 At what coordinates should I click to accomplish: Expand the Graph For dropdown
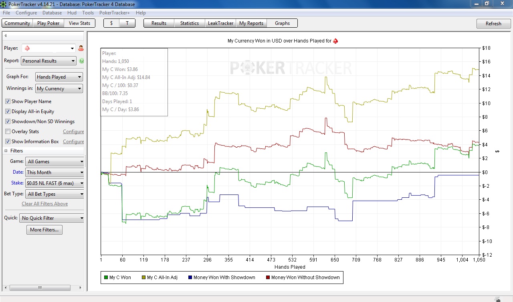(59, 77)
